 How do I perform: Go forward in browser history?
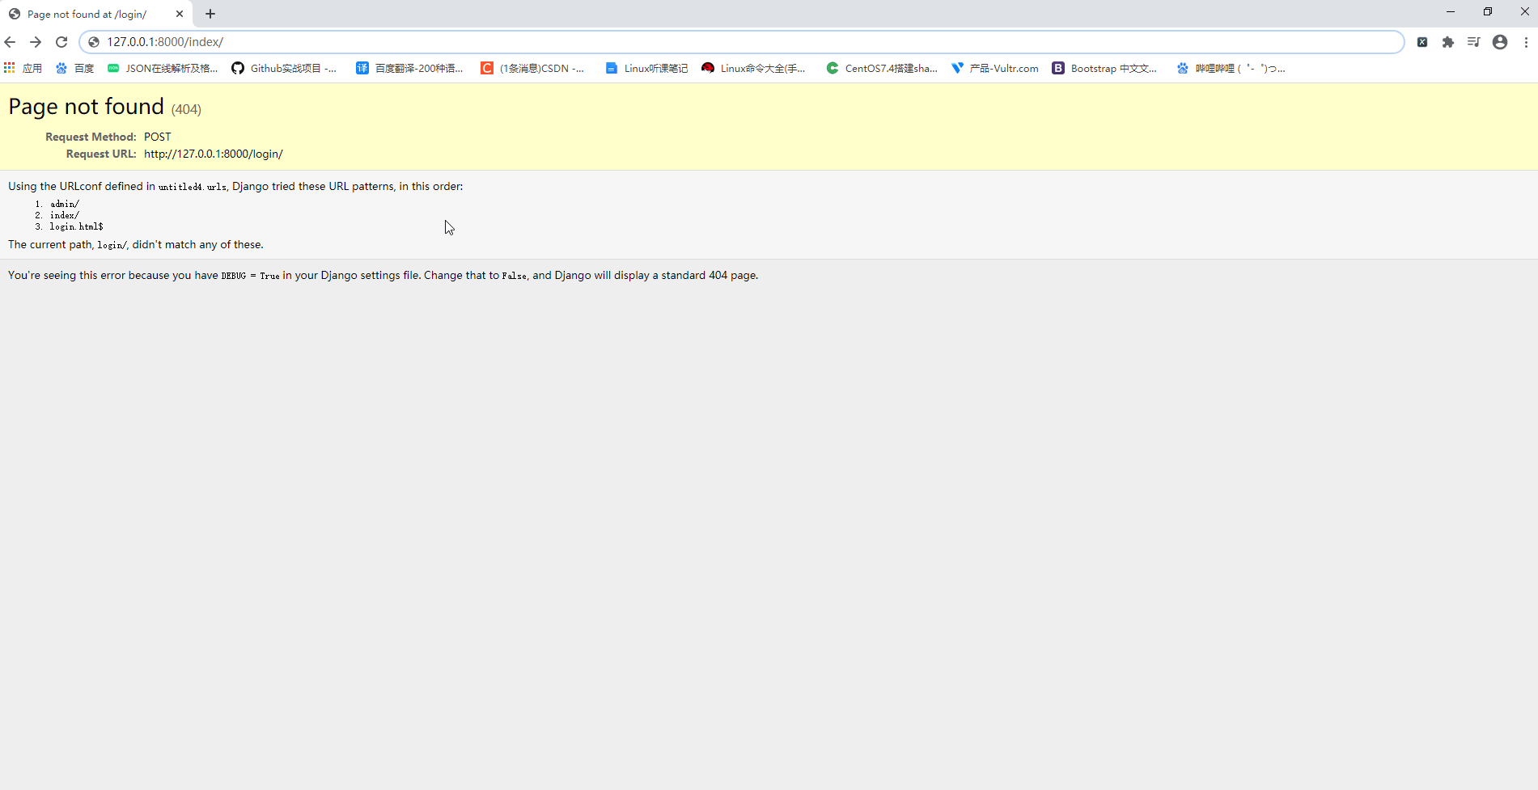point(36,42)
